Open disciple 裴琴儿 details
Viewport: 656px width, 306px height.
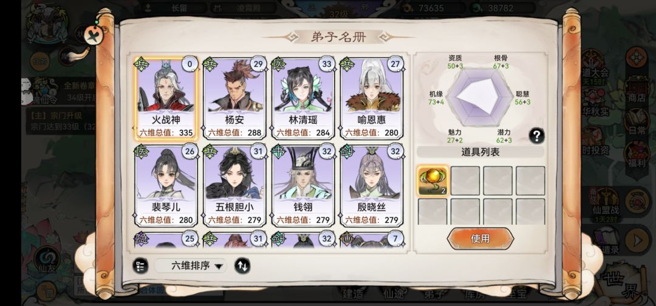point(166,186)
